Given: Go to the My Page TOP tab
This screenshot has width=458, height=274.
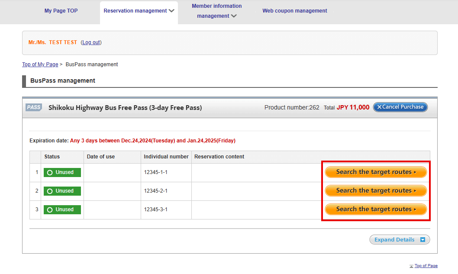Looking at the screenshot, I should click(x=61, y=11).
